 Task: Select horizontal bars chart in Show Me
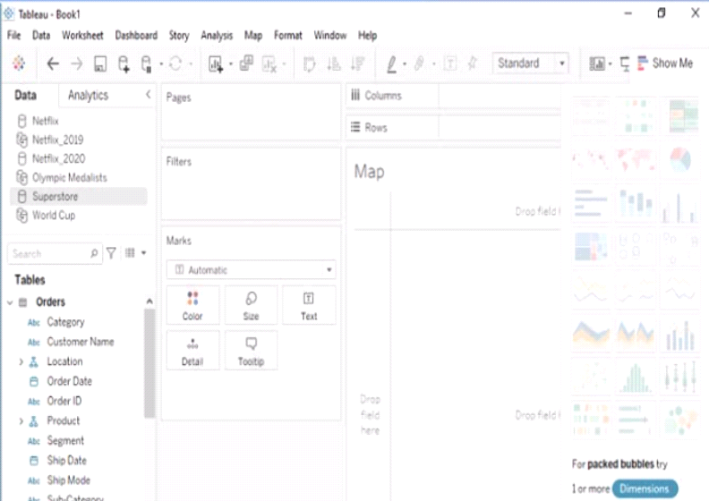(x=591, y=203)
